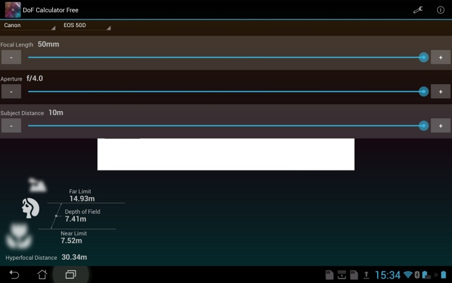Open the EOS 50D camera model dropdown
The height and width of the screenshot is (283, 452).
click(87, 26)
